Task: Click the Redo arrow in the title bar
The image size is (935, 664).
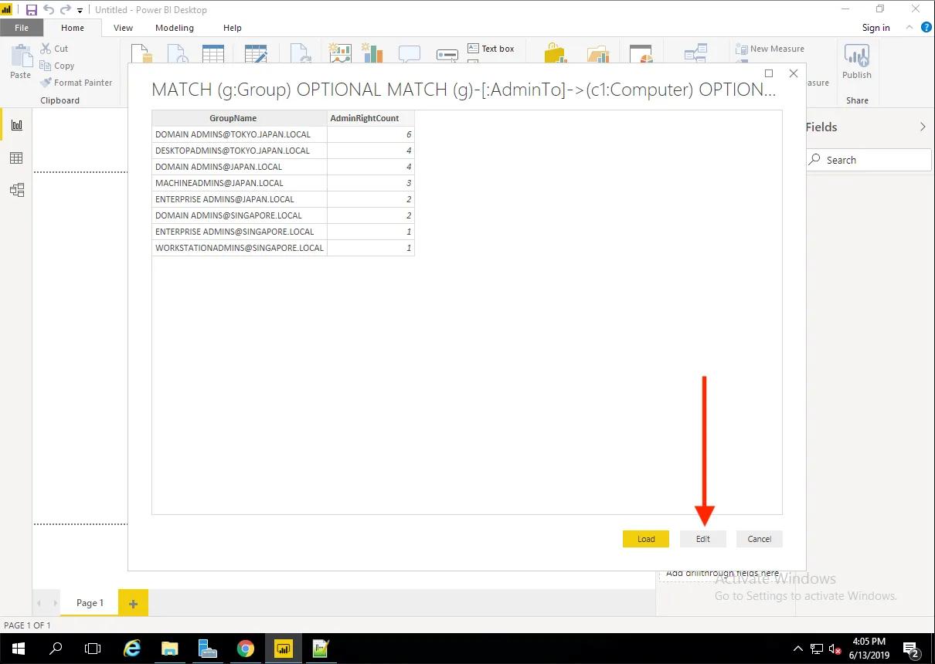Action: coord(65,10)
